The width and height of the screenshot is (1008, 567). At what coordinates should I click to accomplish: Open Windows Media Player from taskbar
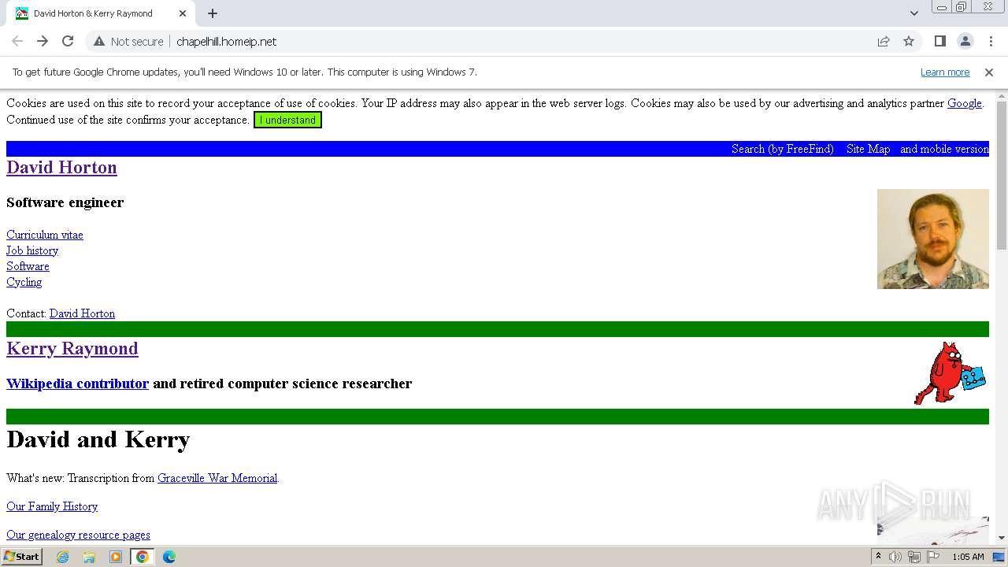pos(116,557)
